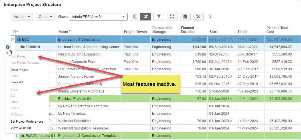Screen dimensions: 301x140
Task: Click the gear icon beside EC00610
Action: click(x=8, y=47)
